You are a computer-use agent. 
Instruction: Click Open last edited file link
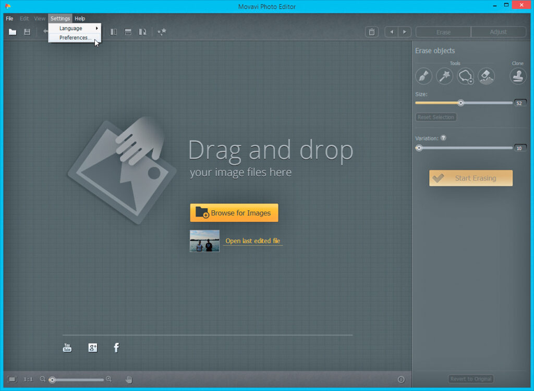252,241
